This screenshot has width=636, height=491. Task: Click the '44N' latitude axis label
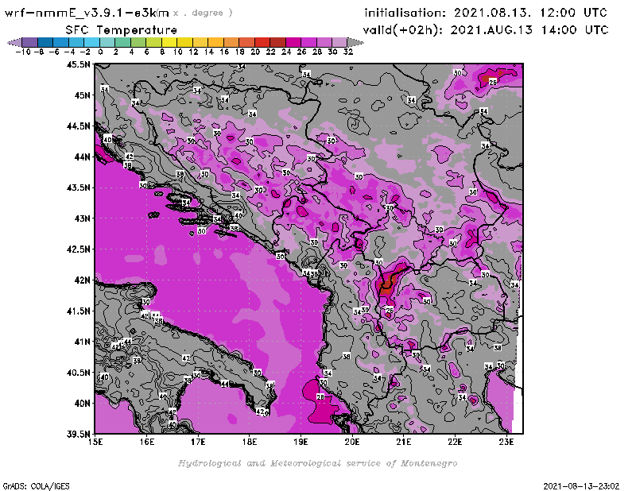[x=82, y=157]
